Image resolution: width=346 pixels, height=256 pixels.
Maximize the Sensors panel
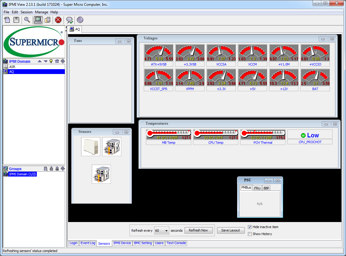click(x=126, y=132)
